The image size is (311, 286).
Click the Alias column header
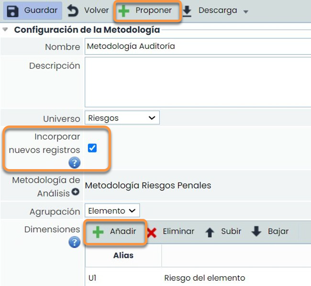[123, 255]
